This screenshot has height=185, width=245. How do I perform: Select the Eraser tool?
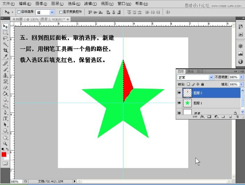(5, 87)
